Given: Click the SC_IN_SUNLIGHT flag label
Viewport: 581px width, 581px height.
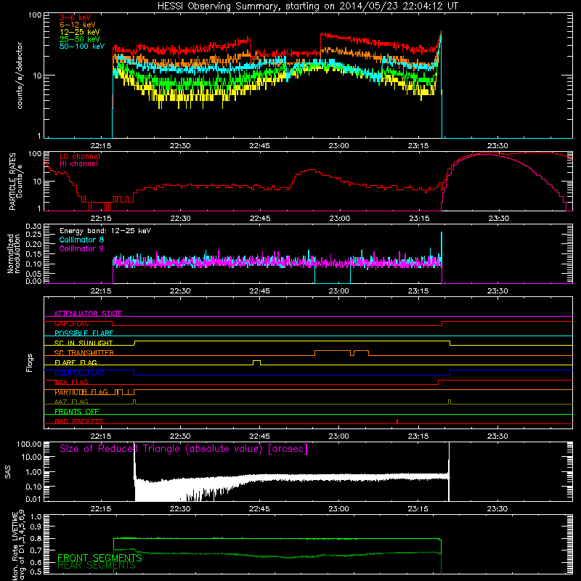Looking at the screenshot, I should coord(84,343).
